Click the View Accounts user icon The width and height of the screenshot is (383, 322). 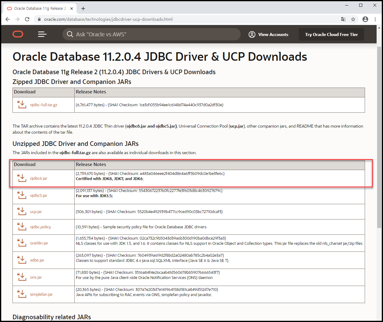coord(252,34)
